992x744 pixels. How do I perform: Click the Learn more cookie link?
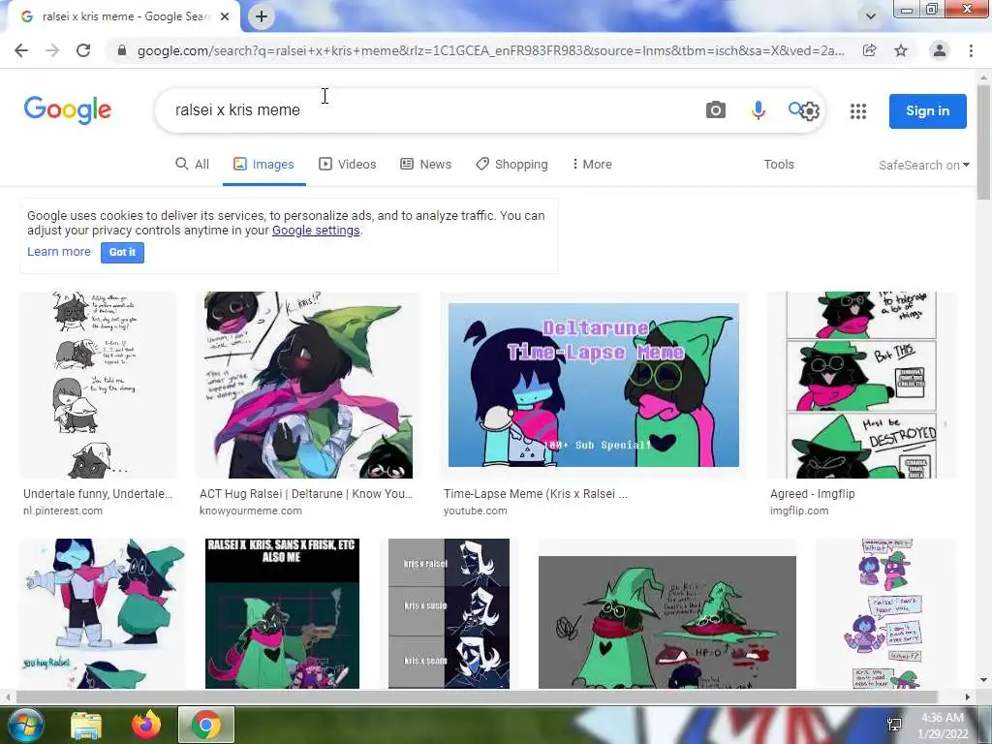[x=59, y=252]
